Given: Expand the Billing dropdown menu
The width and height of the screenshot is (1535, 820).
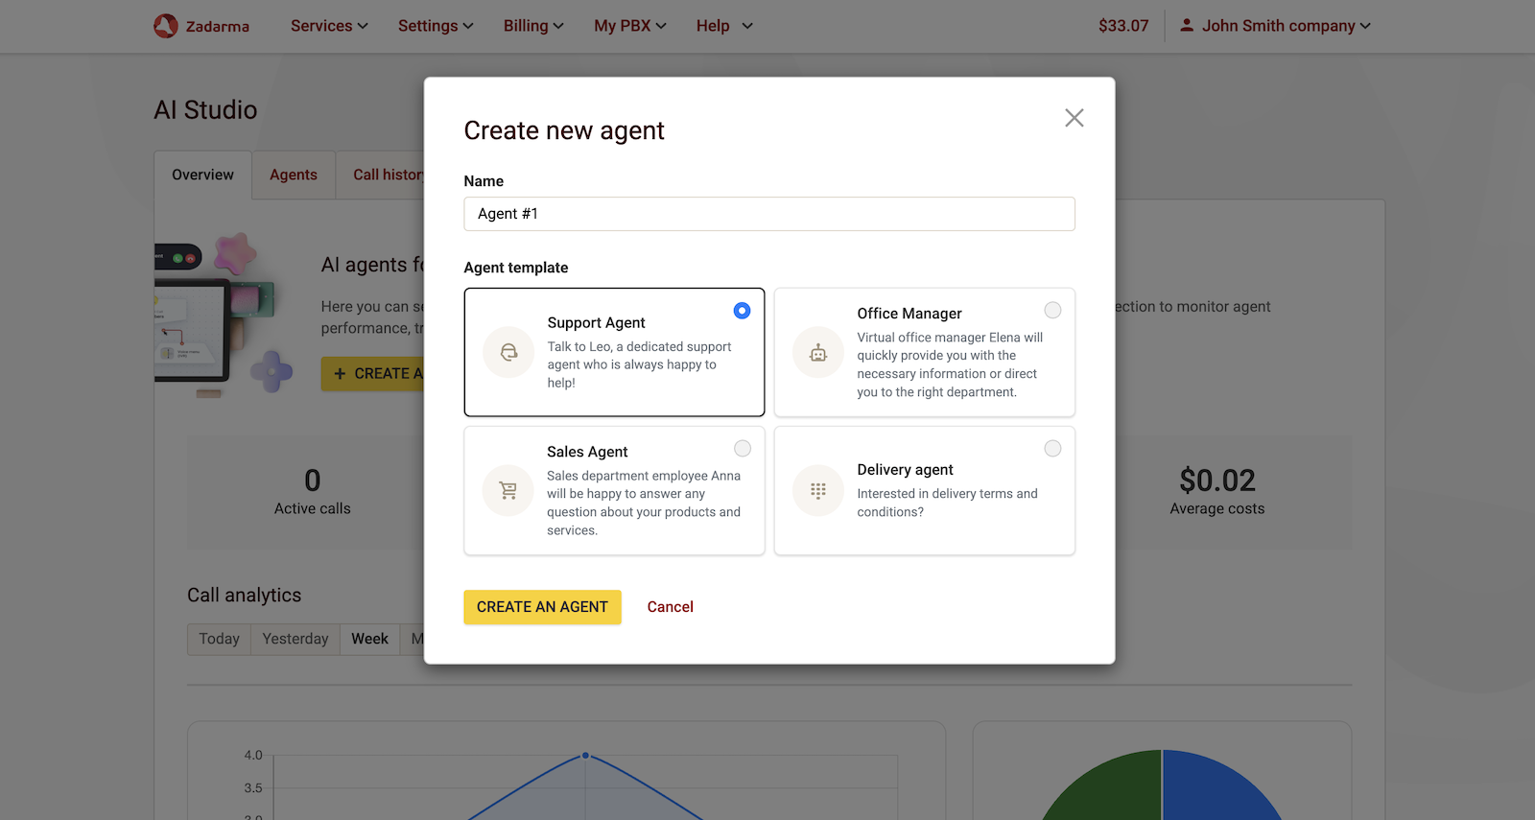Looking at the screenshot, I should (x=533, y=26).
